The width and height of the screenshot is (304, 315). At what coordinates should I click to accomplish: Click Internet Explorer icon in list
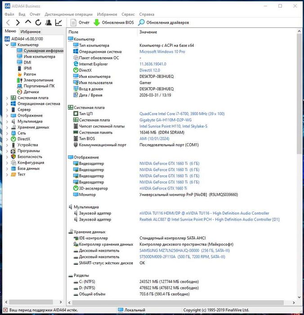pos(76,64)
